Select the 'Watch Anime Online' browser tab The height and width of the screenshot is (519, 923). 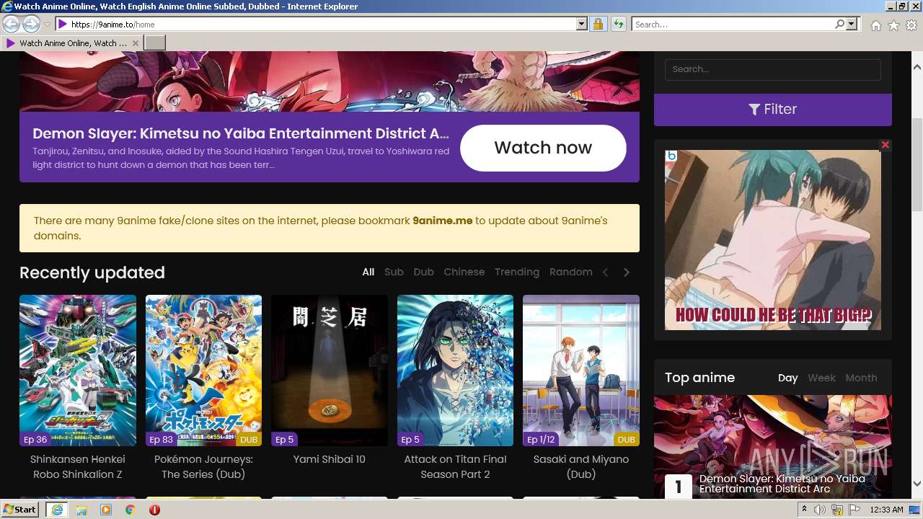point(72,43)
